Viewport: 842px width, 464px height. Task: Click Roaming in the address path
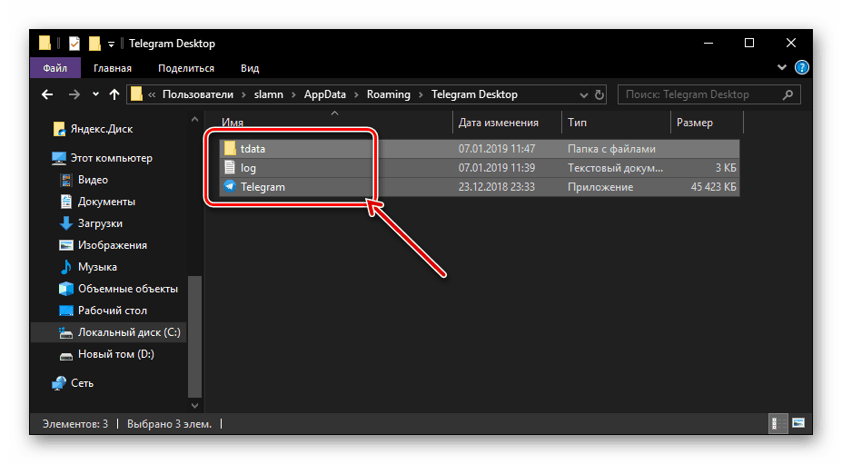388,94
